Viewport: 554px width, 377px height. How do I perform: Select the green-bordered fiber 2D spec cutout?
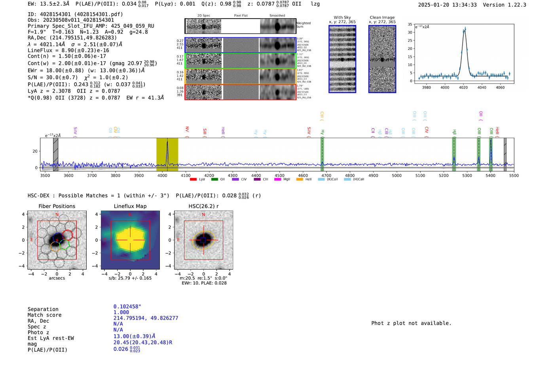click(240, 61)
